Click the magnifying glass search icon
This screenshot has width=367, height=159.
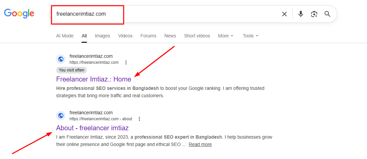click(328, 14)
